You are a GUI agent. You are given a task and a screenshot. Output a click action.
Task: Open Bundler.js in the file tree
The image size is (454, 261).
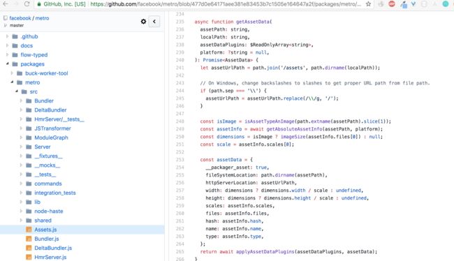pyautogui.click(x=47, y=239)
